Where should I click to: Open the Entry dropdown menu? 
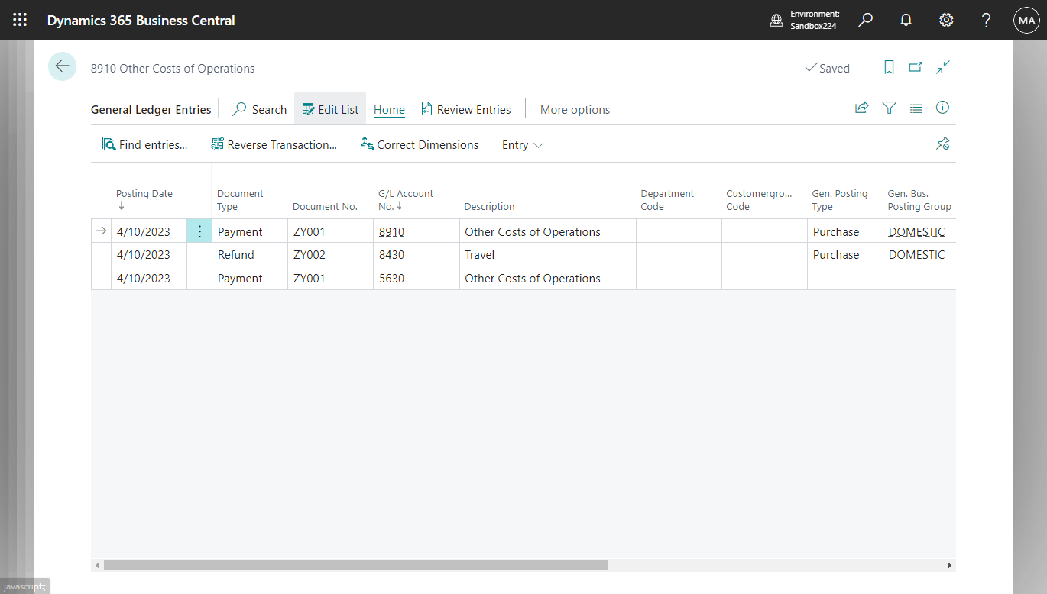click(522, 144)
